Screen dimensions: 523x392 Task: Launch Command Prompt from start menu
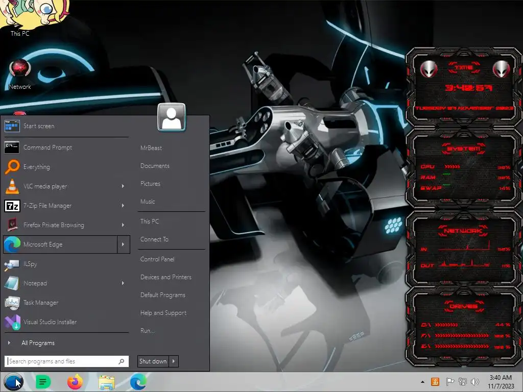click(x=66, y=148)
